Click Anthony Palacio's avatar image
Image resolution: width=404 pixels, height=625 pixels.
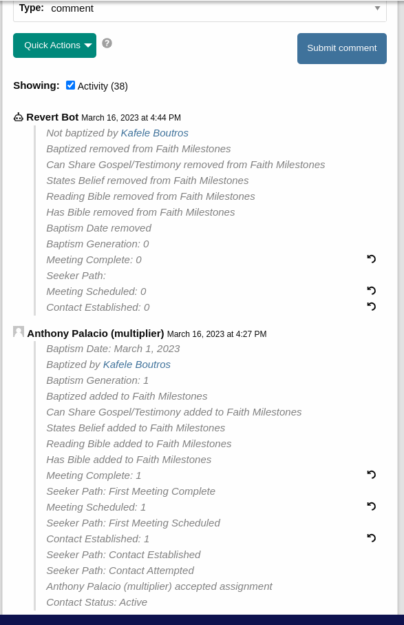coord(19,331)
